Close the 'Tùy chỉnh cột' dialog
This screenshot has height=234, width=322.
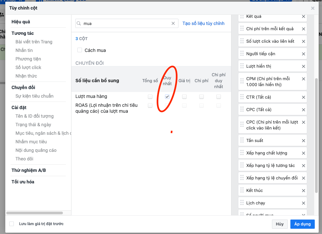click(312, 8)
